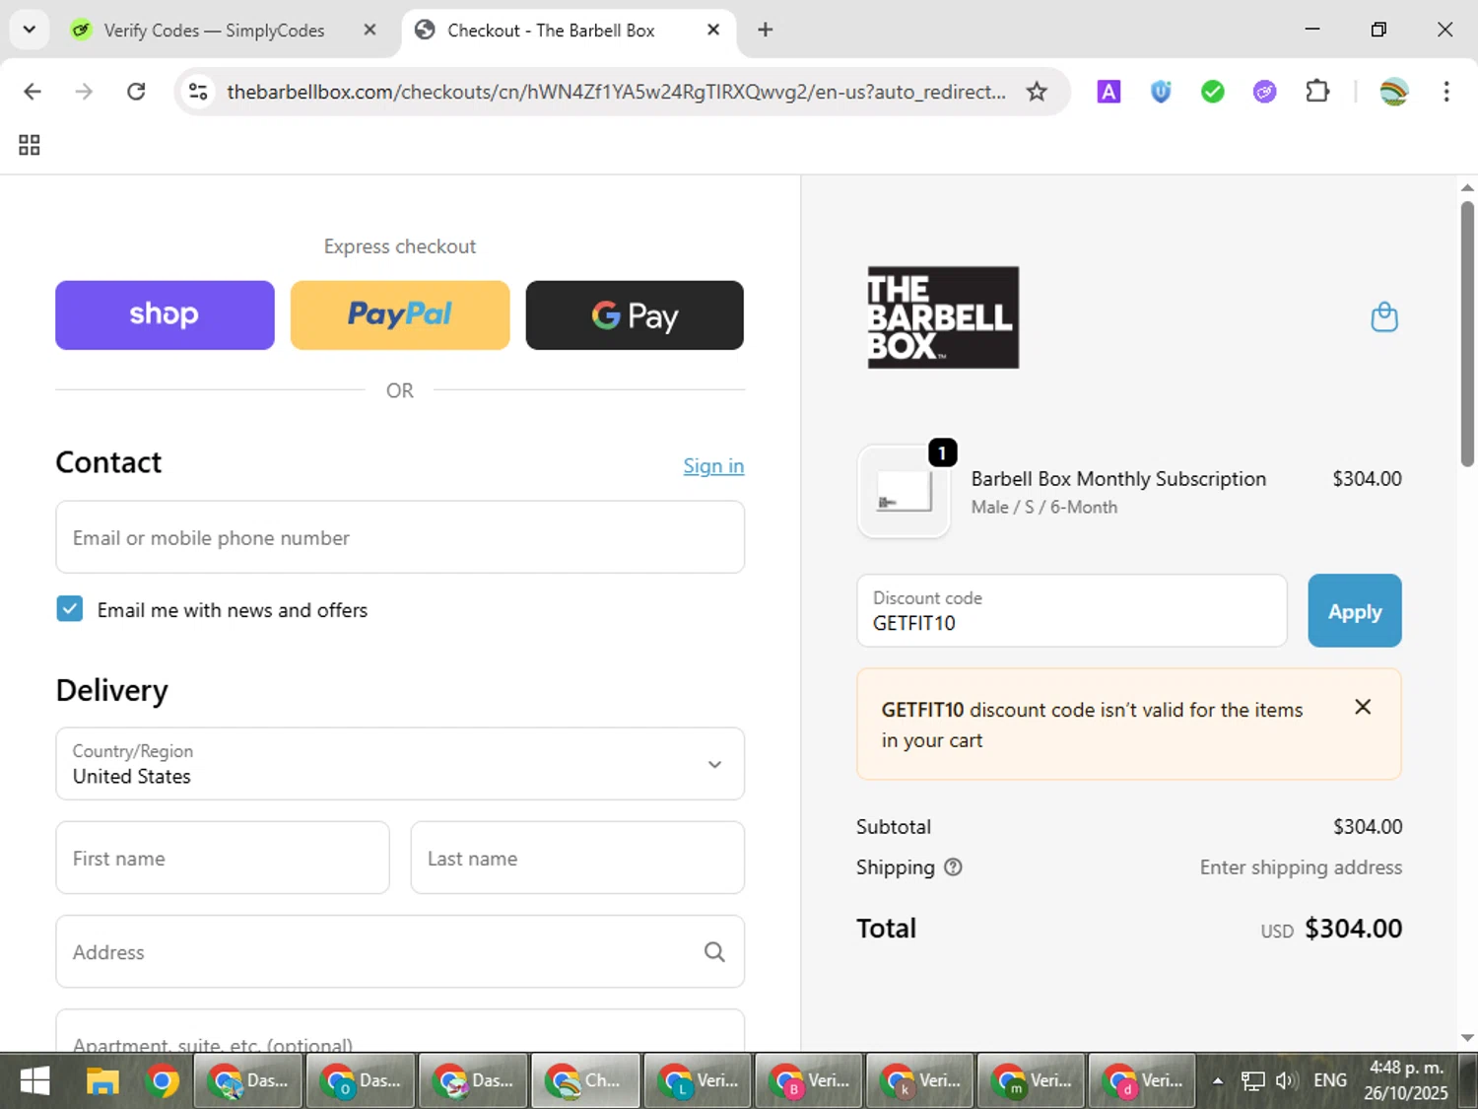The height and width of the screenshot is (1109, 1478).
Task: Pay with Shop express checkout
Action: (x=165, y=314)
